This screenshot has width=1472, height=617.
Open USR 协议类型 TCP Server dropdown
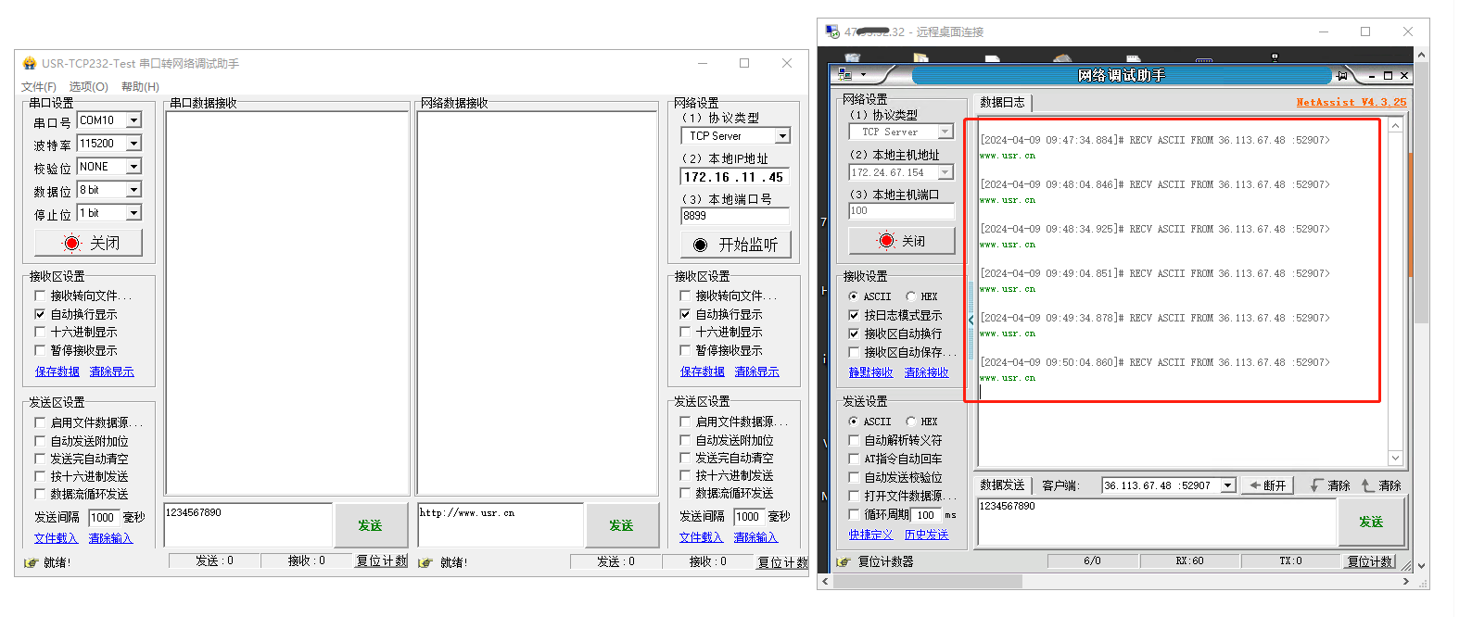[x=782, y=136]
